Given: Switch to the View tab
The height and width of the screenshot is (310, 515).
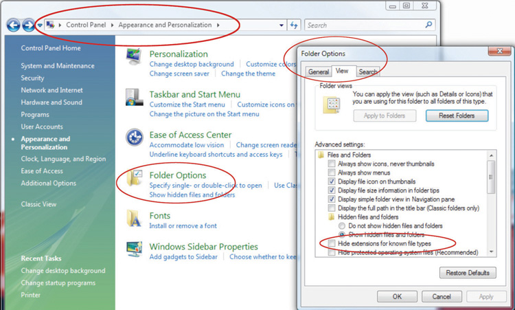Looking at the screenshot, I should [x=342, y=71].
